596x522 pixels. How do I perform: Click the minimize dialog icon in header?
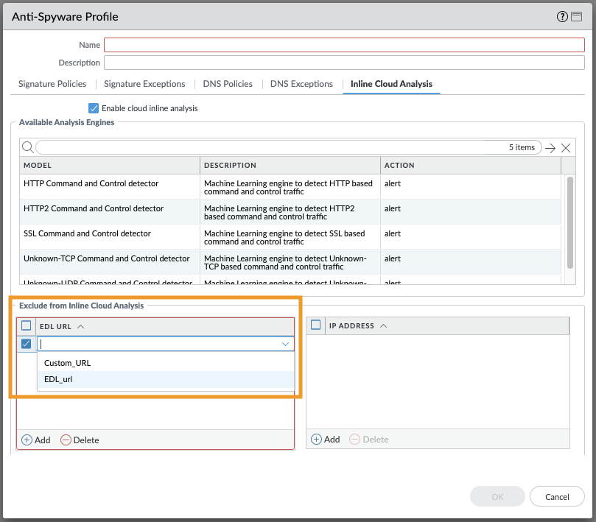click(578, 16)
